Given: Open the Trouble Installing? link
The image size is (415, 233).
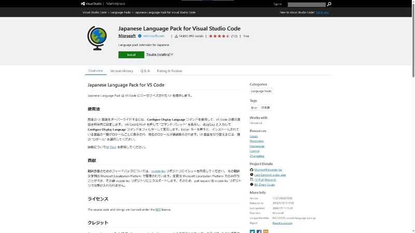Looking at the screenshot, I should click(x=159, y=54).
